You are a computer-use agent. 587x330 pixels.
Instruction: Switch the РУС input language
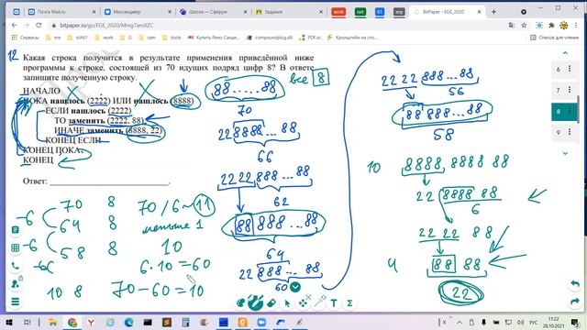click(534, 322)
